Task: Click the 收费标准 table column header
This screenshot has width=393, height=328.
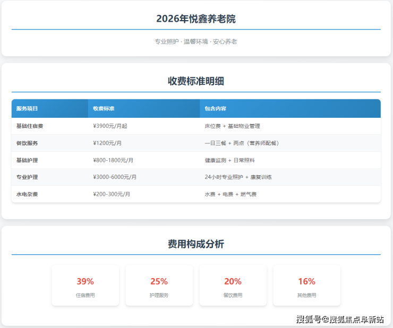Action: coord(104,109)
